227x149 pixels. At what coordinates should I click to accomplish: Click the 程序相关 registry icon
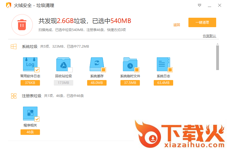[x=30, y=114]
